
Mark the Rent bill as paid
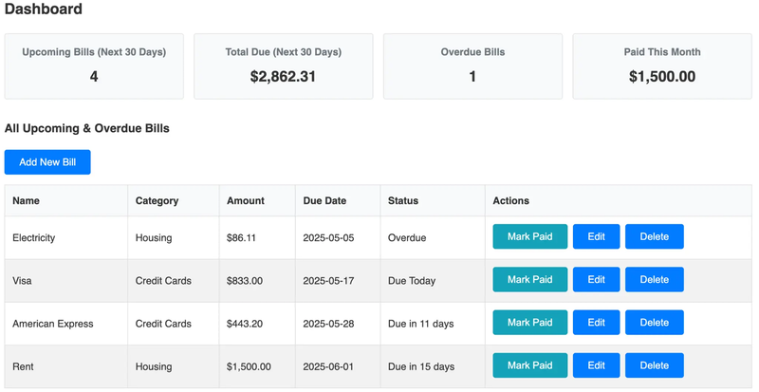[530, 365]
